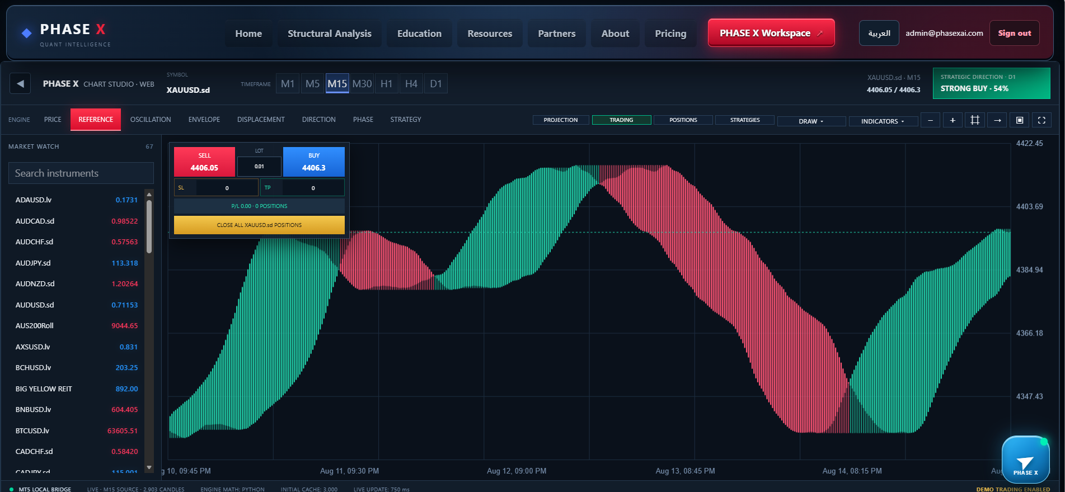
Task: Select the D1 timeframe
Action: [x=436, y=84]
